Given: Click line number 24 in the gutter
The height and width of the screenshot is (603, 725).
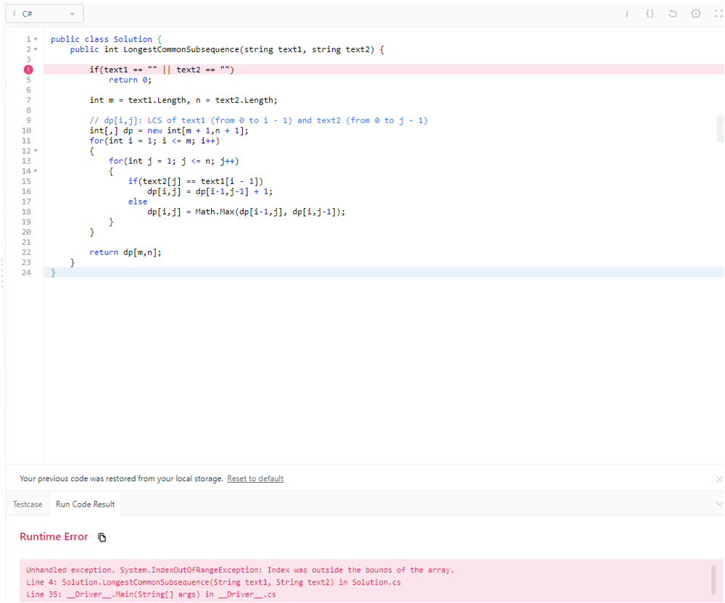Looking at the screenshot, I should 26,273.
